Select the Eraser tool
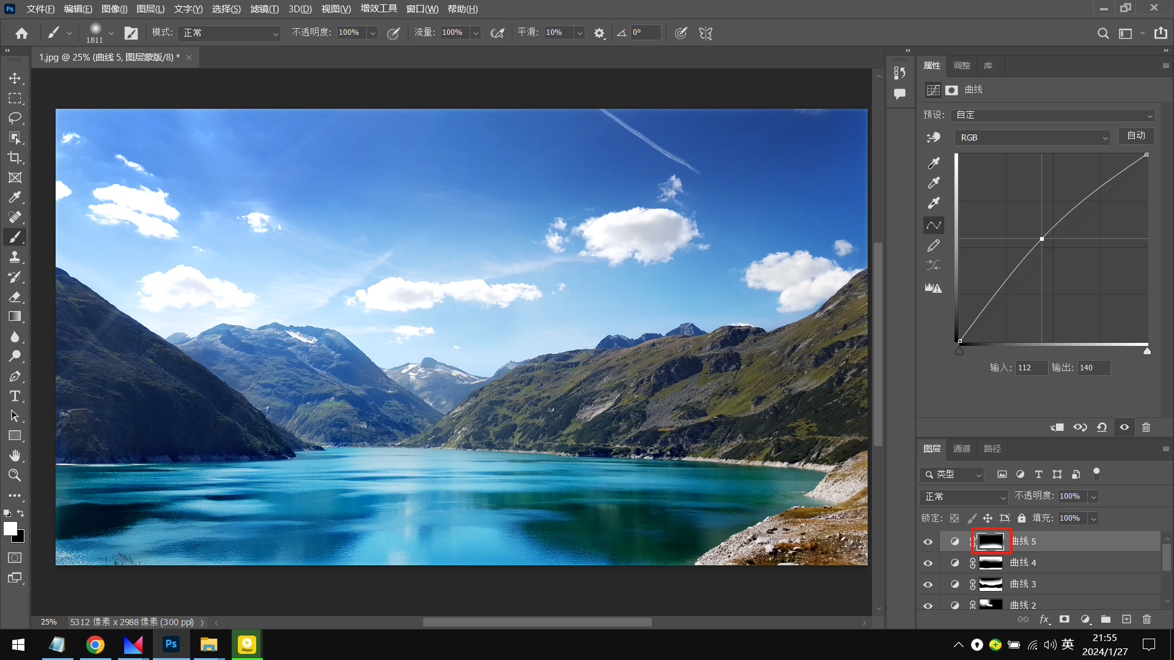The height and width of the screenshot is (660, 1174). click(x=15, y=297)
